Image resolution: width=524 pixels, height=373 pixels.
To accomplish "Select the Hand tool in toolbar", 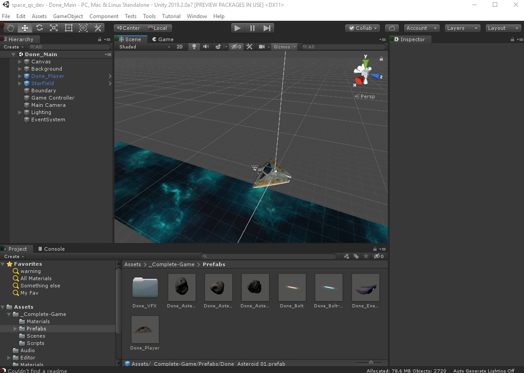I will [10, 28].
